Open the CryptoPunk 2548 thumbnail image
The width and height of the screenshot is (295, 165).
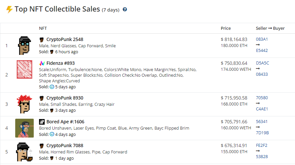click(24, 46)
